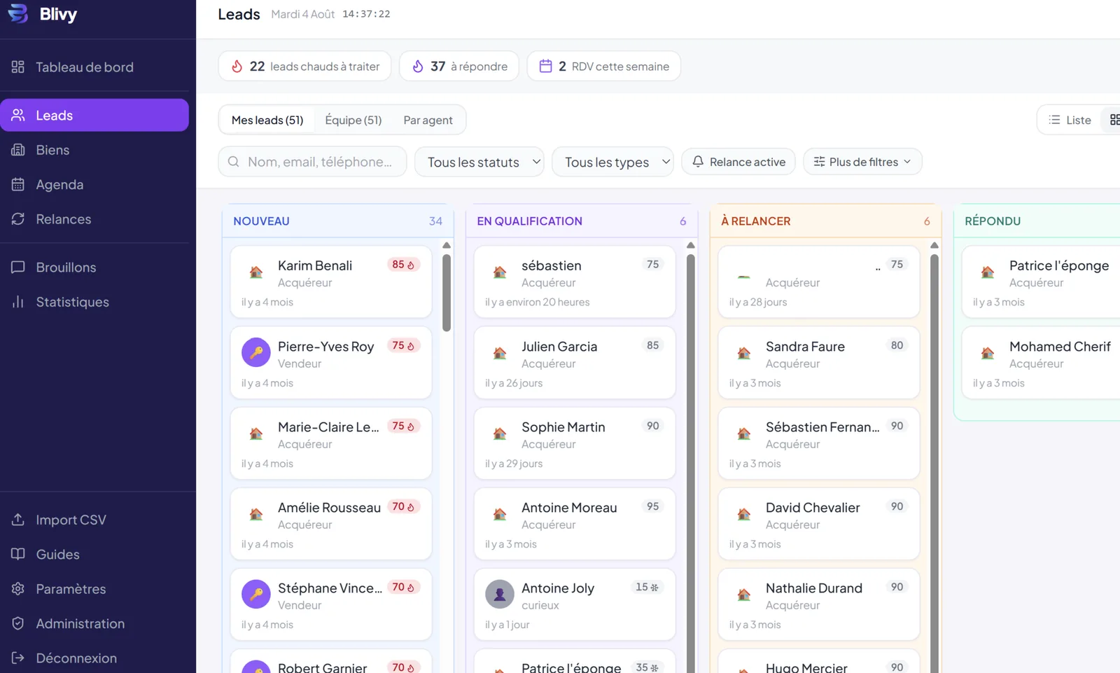
Task: Open Sébastien Fernan... lead name
Action: coord(822,427)
